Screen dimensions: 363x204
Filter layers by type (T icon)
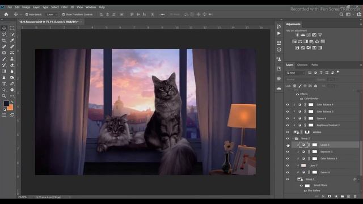tap(321, 73)
